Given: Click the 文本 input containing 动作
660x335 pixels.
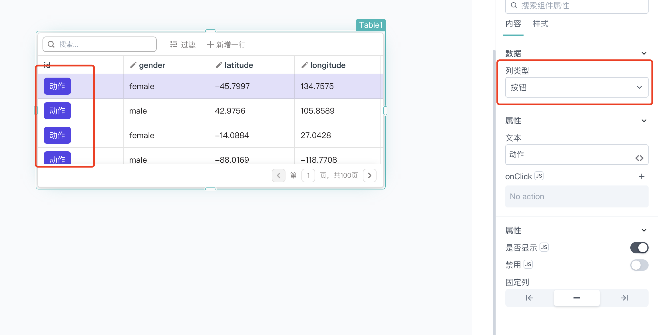Looking at the screenshot, I should (x=577, y=155).
